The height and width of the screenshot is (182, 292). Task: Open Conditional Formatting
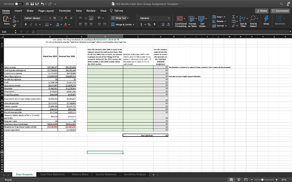[181, 21]
